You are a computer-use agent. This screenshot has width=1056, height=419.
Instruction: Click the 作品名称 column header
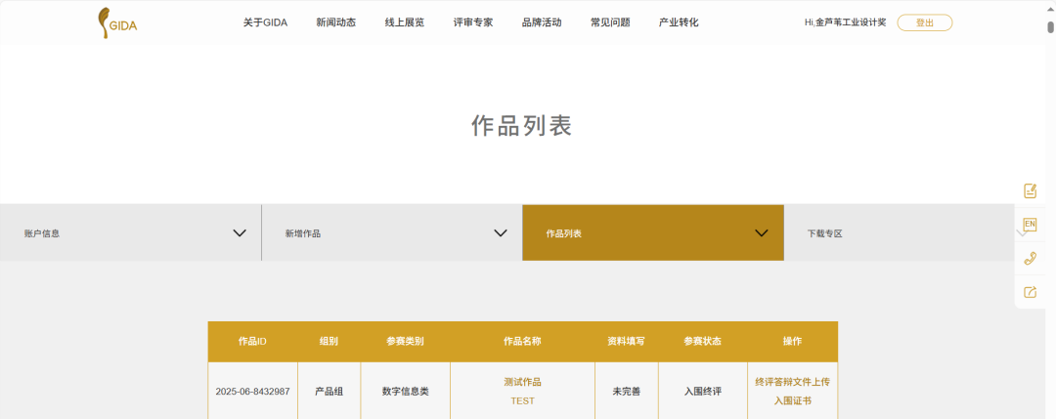click(522, 342)
